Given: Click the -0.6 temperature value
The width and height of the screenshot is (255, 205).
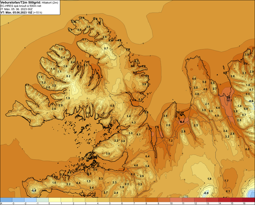Looking at the screenshot, I should 251,101.
